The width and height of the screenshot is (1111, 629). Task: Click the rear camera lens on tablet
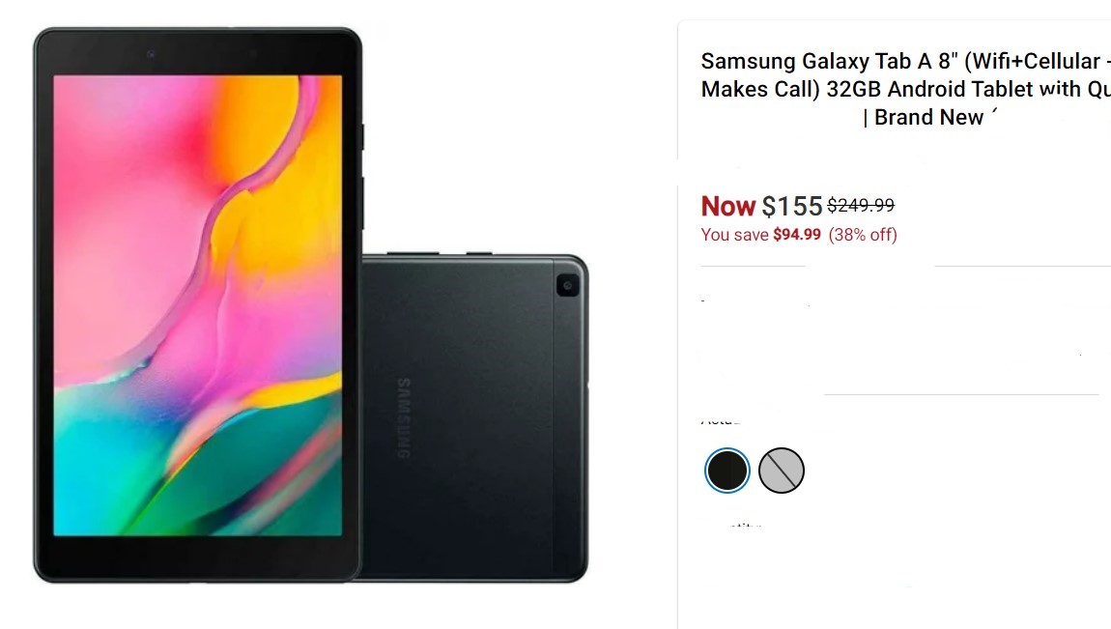(x=567, y=285)
